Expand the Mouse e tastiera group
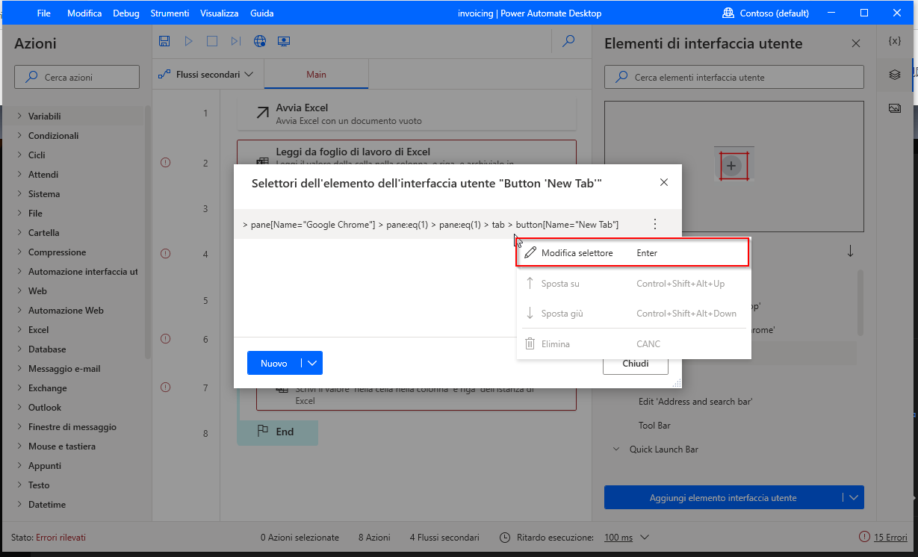Screen dimensions: 918x557 [x=19, y=446]
